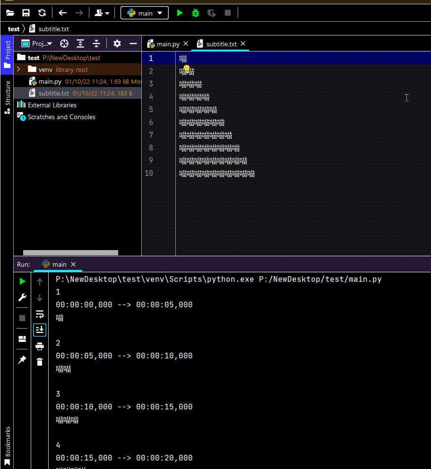This screenshot has height=469, width=431.
Task: Open External Libraries in project tree
Action: point(52,105)
